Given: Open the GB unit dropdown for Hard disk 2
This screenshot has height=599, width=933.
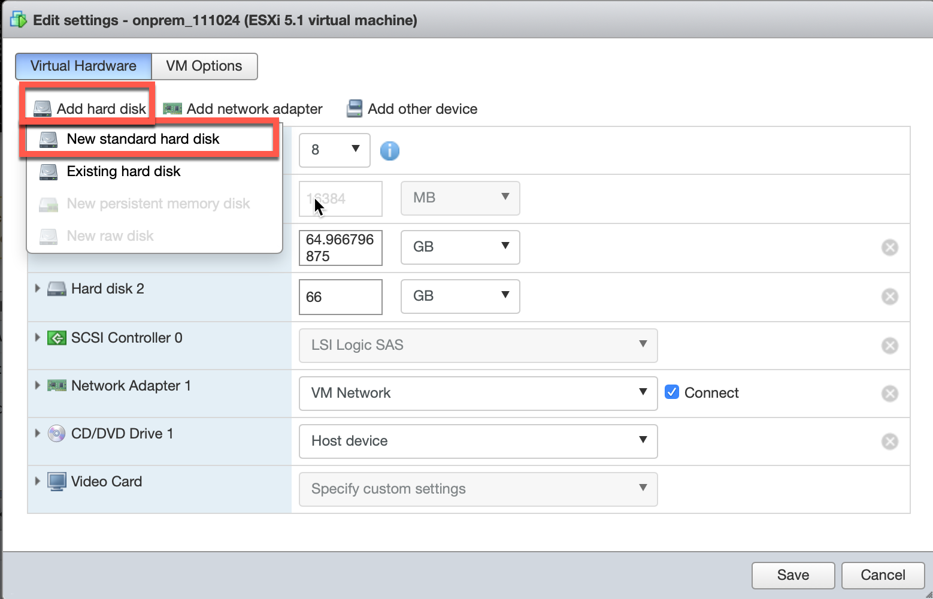Looking at the screenshot, I should tap(461, 297).
